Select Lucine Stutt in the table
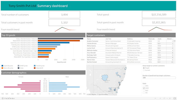 tap(91, 48)
